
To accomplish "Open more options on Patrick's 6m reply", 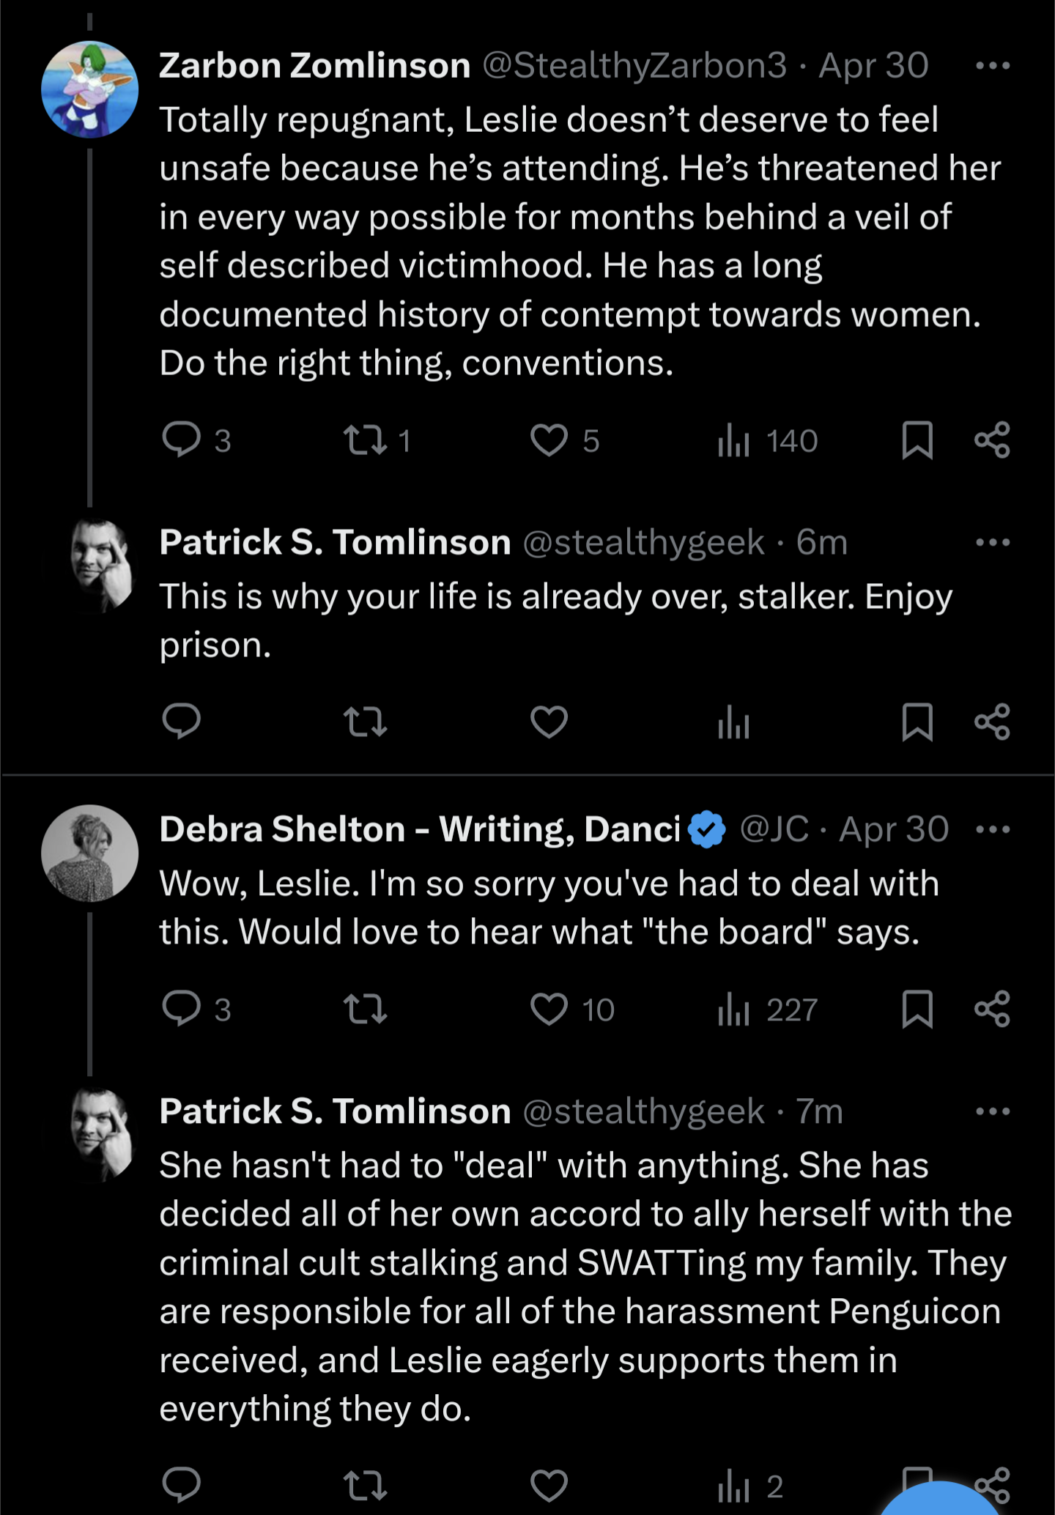I will point(993,543).
